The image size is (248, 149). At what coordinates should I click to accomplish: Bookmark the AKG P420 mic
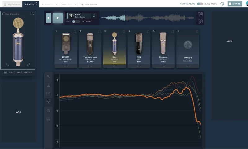[148, 32]
